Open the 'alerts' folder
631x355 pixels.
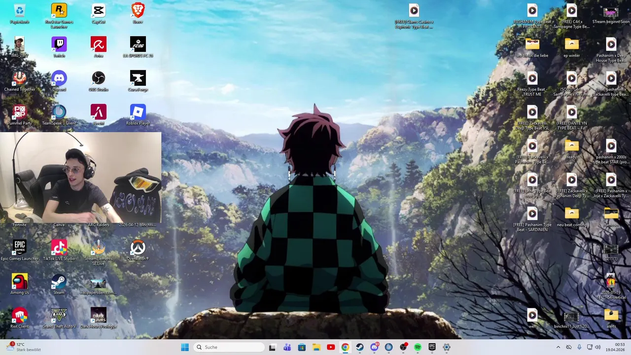tap(611, 318)
